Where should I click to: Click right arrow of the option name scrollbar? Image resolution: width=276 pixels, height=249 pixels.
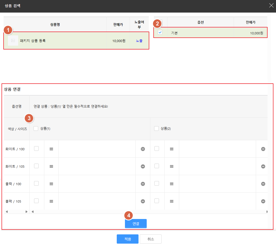(x=26, y=212)
